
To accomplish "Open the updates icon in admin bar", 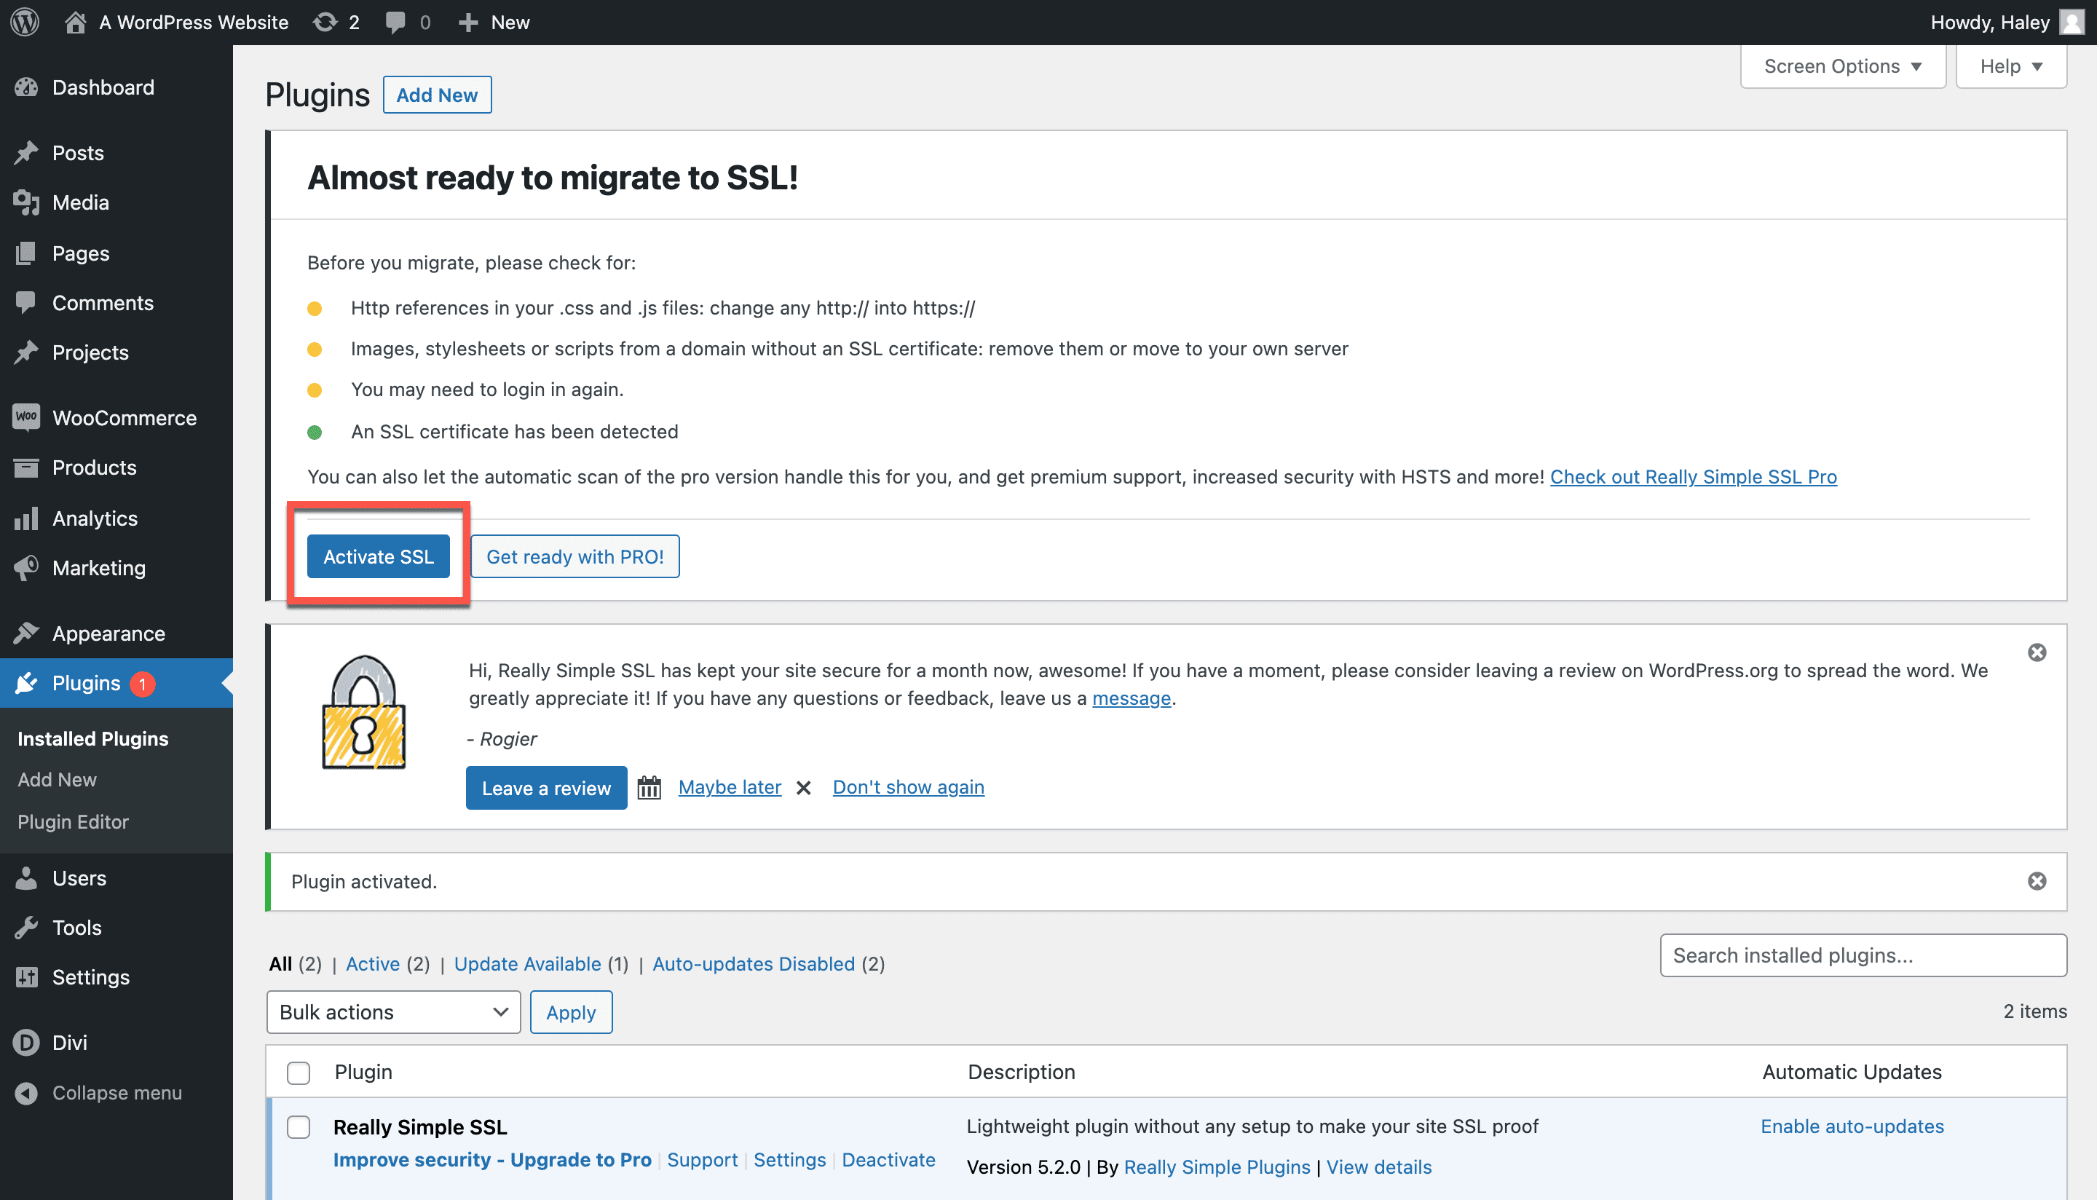I will click(x=326, y=23).
